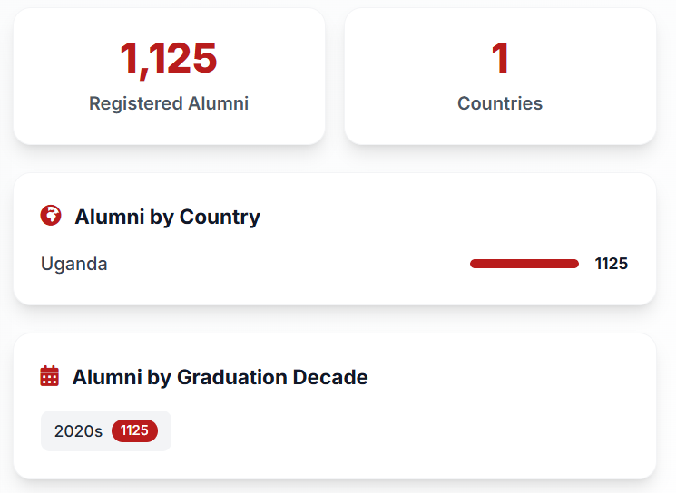The height and width of the screenshot is (493, 676).
Task: Click the large red countries number 1
Action: (x=500, y=59)
